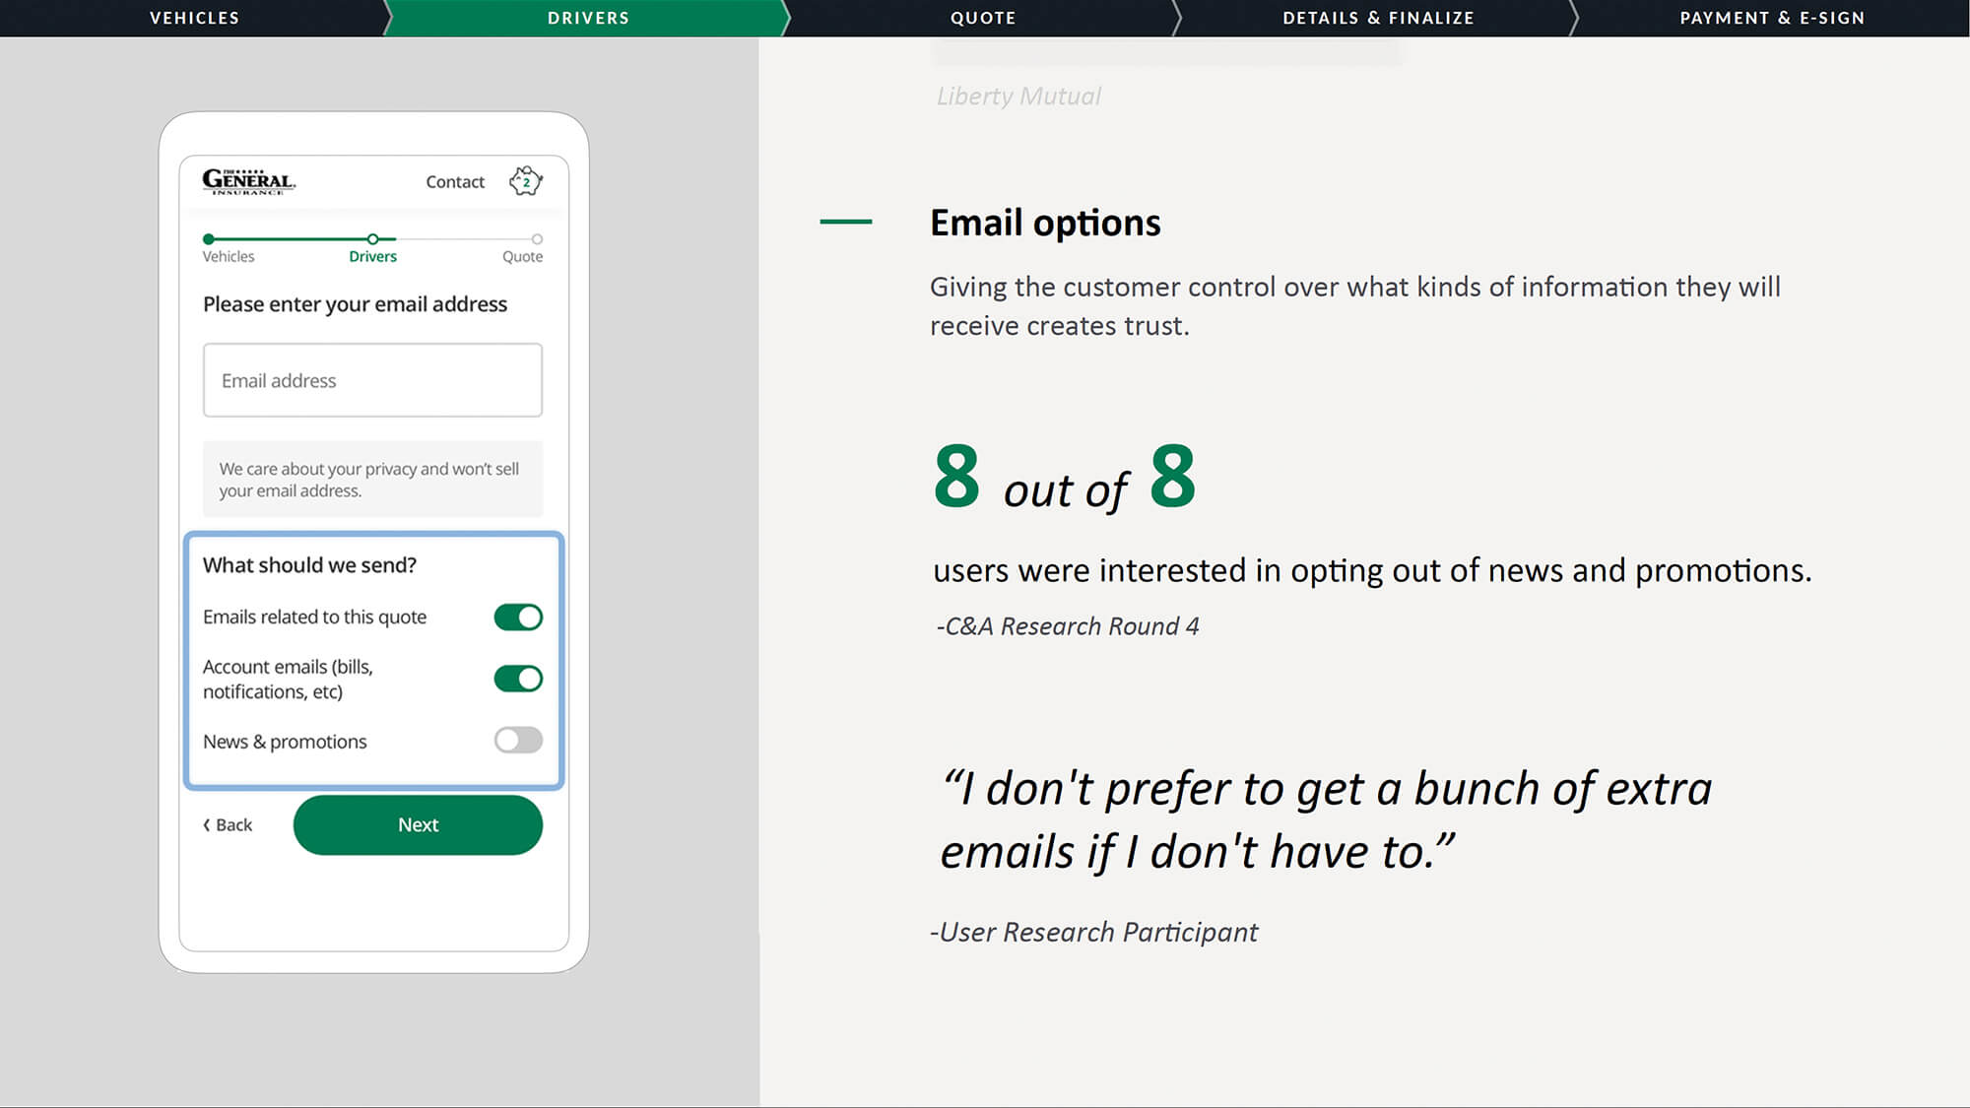Viewport: 1970px width, 1108px height.
Task: Click the Back chevron arrow
Action: [x=207, y=825]
